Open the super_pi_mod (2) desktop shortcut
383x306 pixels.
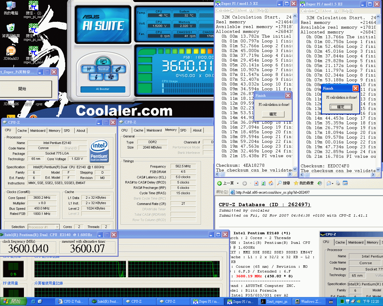click(34, 9)
